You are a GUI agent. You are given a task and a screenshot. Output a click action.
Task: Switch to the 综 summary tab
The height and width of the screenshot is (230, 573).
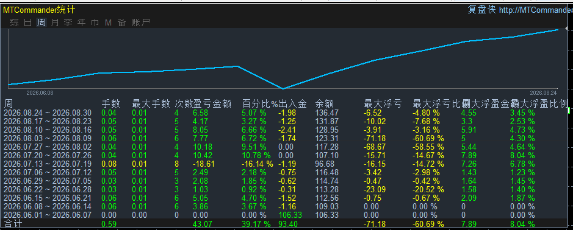coord(15,23)
